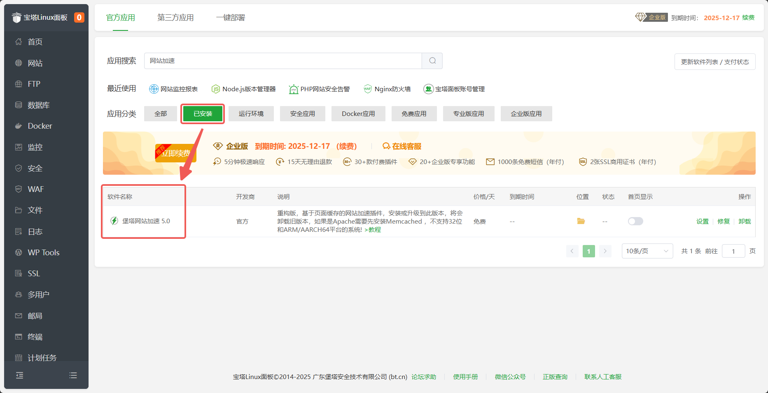
Task: Go to next page arrow in pagination
Action: coord(605,251)
